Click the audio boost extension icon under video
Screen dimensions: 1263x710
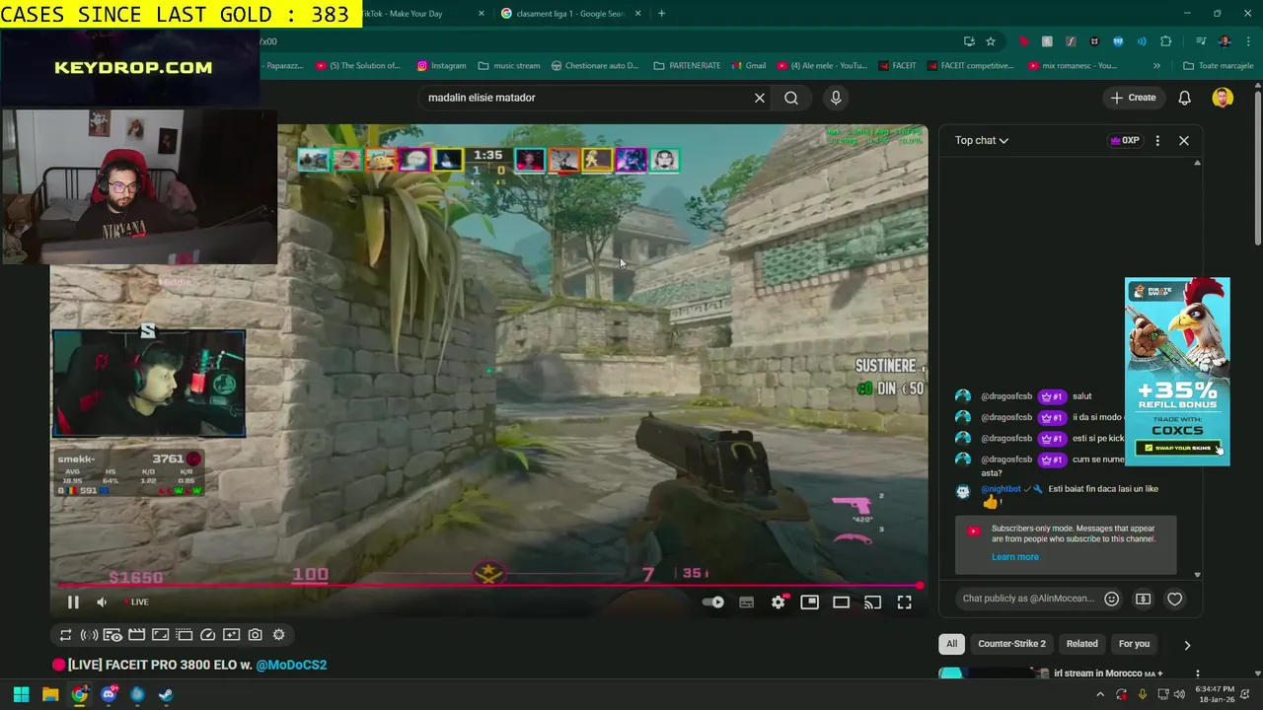[89, 635]
